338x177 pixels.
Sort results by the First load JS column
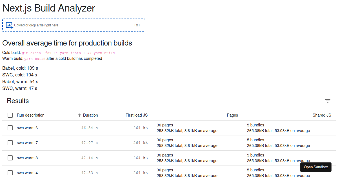137,115
